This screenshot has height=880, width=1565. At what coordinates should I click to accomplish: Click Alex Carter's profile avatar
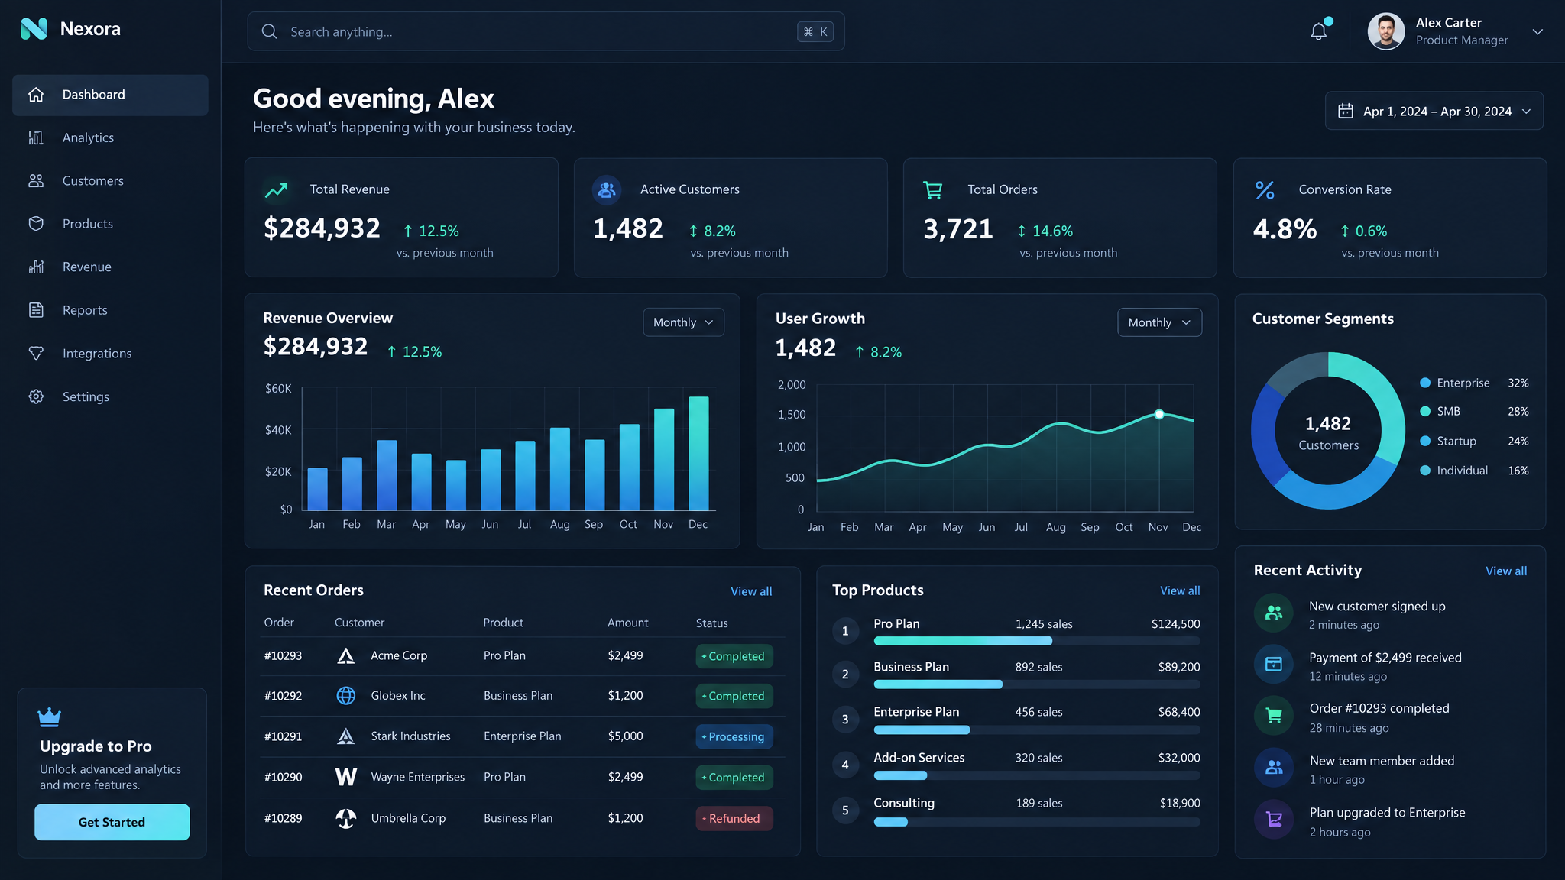(1386, 31)
